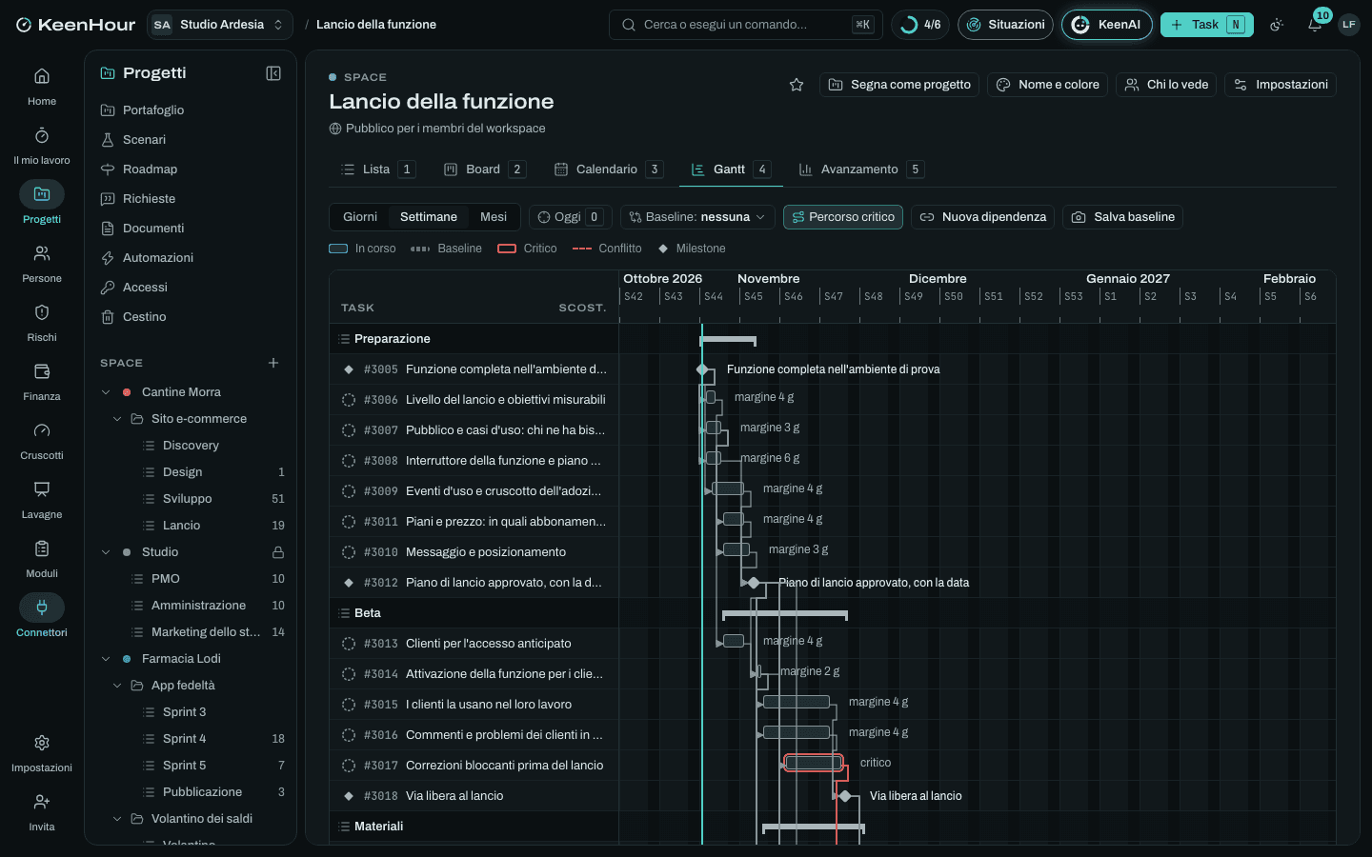The height and width of the screenshot is (857, 1372).
Task: Toggle Percorso critico highlighting
Action: pos(843,217)
